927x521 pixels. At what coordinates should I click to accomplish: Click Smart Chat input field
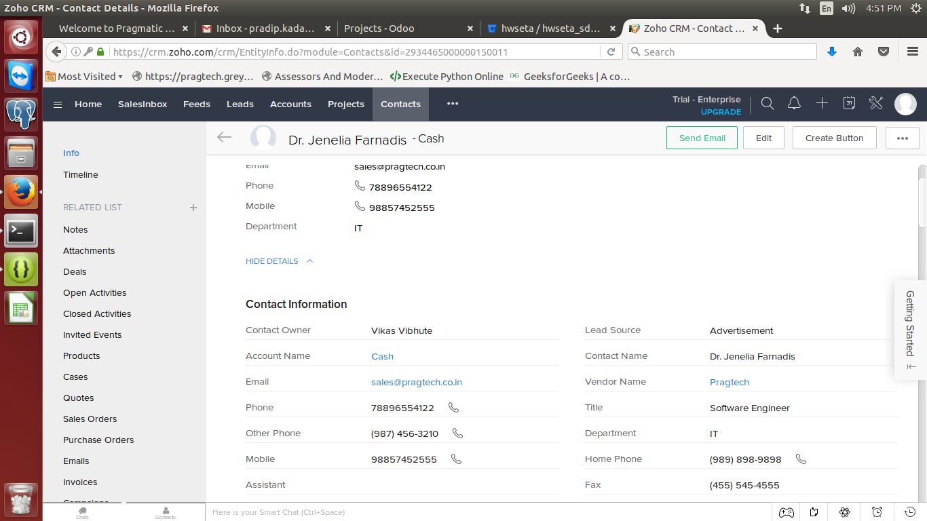click(x=489, y=512)
